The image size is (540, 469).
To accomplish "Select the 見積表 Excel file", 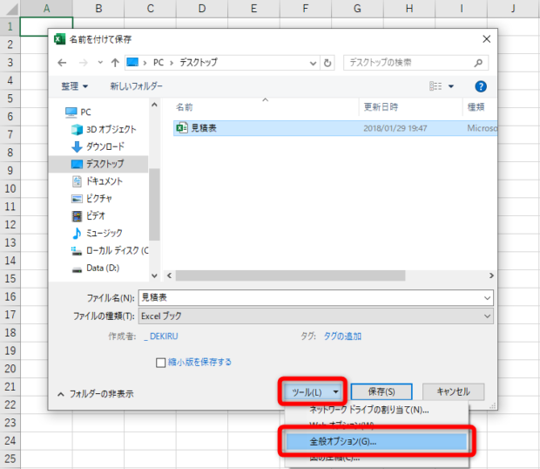I will point(335,128).
